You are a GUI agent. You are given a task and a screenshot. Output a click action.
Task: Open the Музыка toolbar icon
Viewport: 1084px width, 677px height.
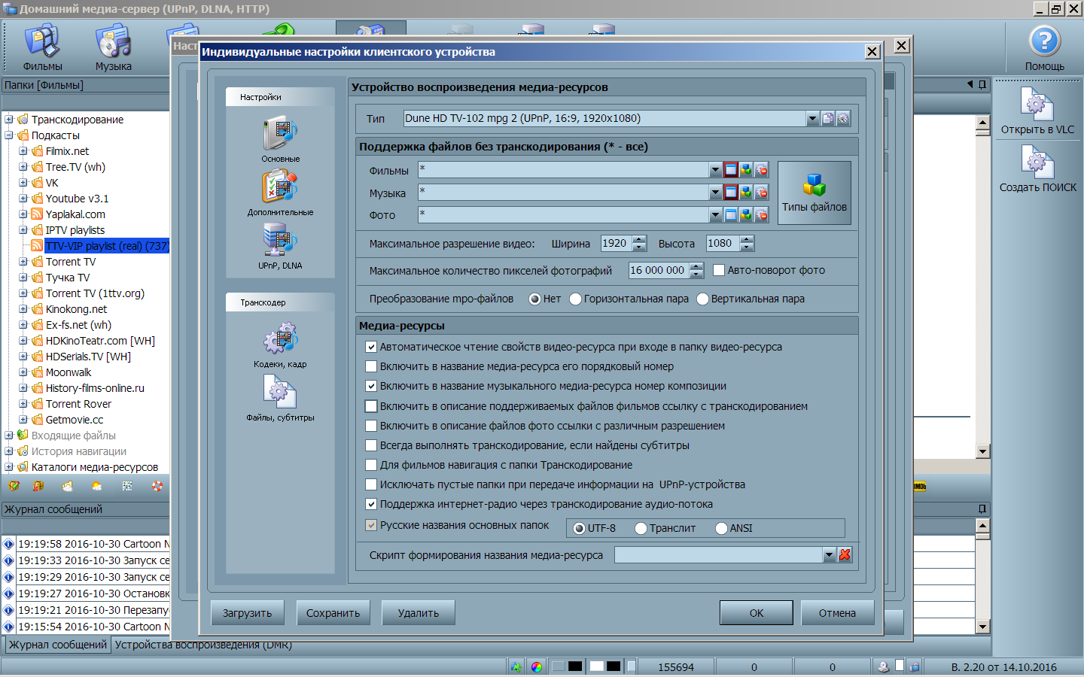point(114,42)
